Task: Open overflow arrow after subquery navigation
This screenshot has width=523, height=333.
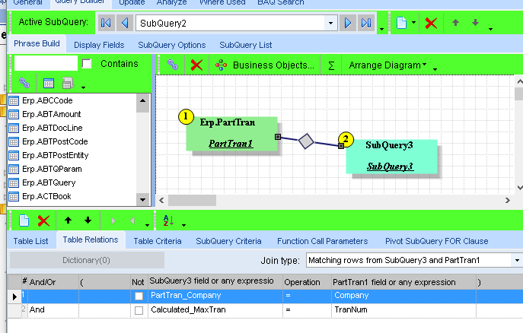Action: pos(382,30)
